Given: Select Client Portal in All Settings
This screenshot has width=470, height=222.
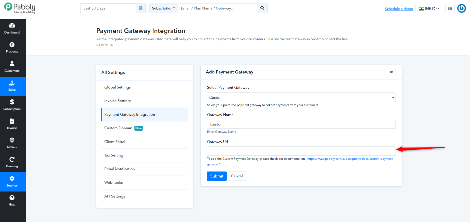Looking at the screenshot, I should coord(145,142).
